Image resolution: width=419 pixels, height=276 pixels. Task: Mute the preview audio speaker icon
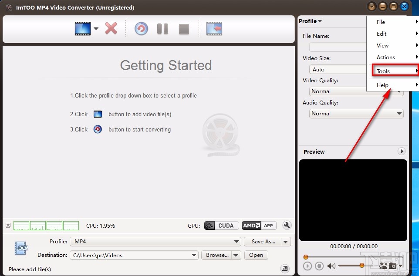[x=331, y=266]
